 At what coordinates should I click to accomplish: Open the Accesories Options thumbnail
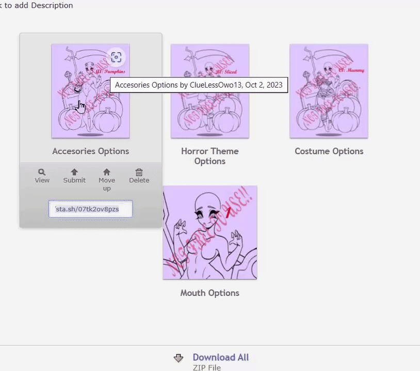90,91
